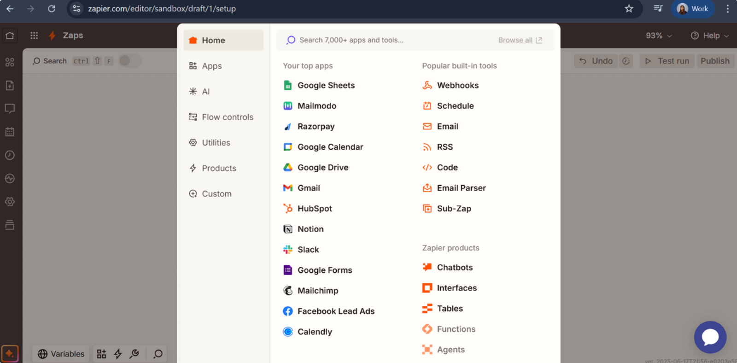Select the Gmail app
The image size is (737, 363).
(x=301, y=188)
